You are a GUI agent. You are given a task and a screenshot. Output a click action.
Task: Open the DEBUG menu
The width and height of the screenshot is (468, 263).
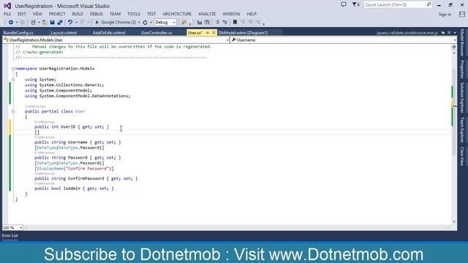(x=96, y=14)
